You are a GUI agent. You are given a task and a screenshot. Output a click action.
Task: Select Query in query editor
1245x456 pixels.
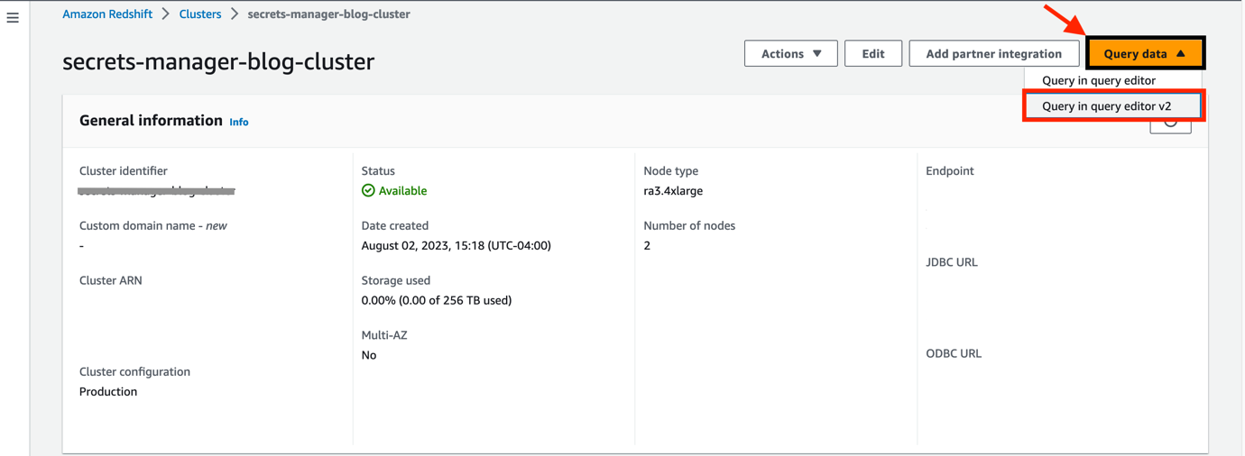[1099, 80]
